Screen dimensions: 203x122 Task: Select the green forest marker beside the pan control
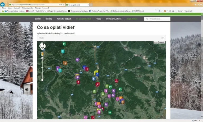[x=64, y=44]
